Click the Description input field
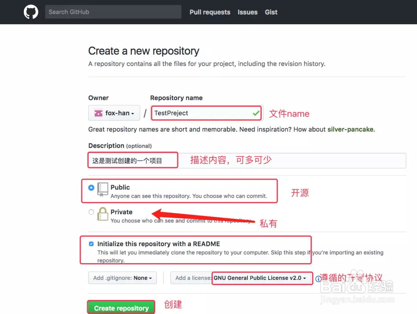The width and height of the screenshot is (417, 314). pyautogui.click(x=247, y=160)
